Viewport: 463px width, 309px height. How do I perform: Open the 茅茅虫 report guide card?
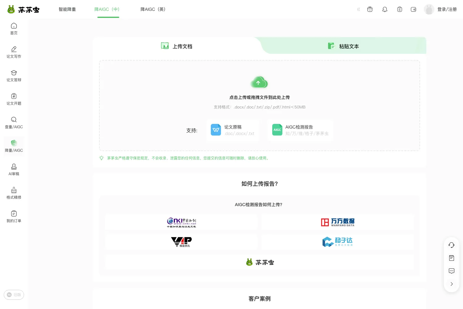[259, 262]
